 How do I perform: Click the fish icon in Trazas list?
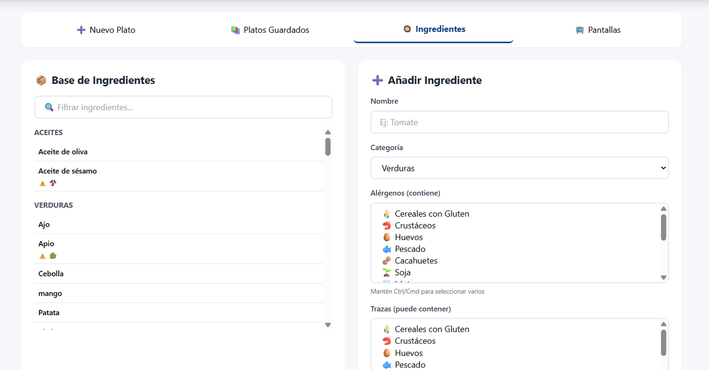pos(387,364)
